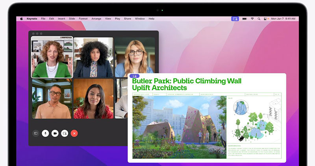The width and height of the screenshot is (315, 166).
Task: Mute the microphone in FaceTime
Action: (45, 133)
